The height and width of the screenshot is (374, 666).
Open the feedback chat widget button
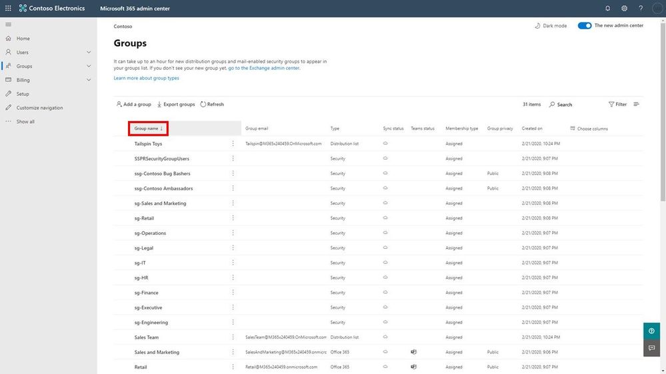click(x=651, y=348)
